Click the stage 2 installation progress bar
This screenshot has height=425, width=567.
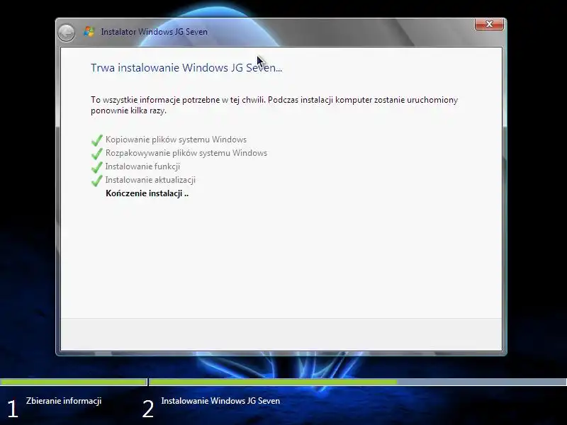(x=358, y=382)
